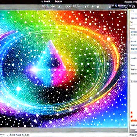Click the small square icon atop the right panel

[x=133, y=11]
